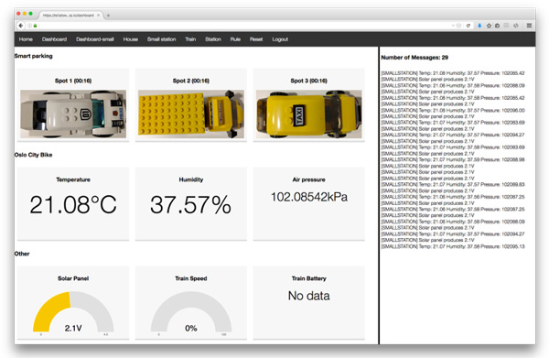Screen dimensions: 549x358
Task: Open the blue downloads arrow icon
Action: [x=479, y=26]
